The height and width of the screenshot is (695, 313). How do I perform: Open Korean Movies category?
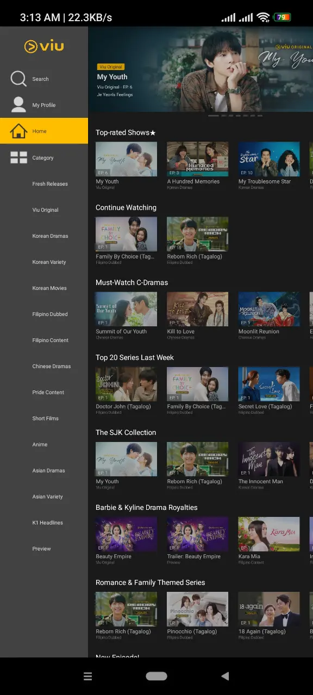coord(49,288)
